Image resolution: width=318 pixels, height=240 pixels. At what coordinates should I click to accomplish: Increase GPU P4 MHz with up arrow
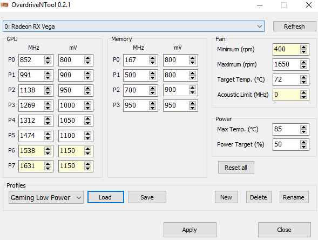coord(48,118)
